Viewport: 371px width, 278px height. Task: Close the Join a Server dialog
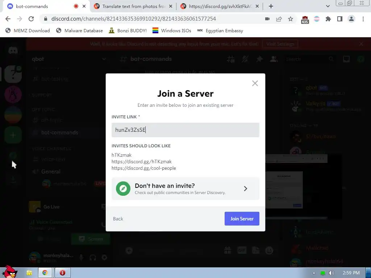point(255,83)
